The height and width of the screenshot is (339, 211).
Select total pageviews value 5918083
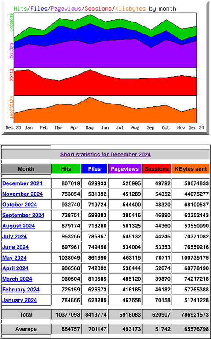click(130, 315)
